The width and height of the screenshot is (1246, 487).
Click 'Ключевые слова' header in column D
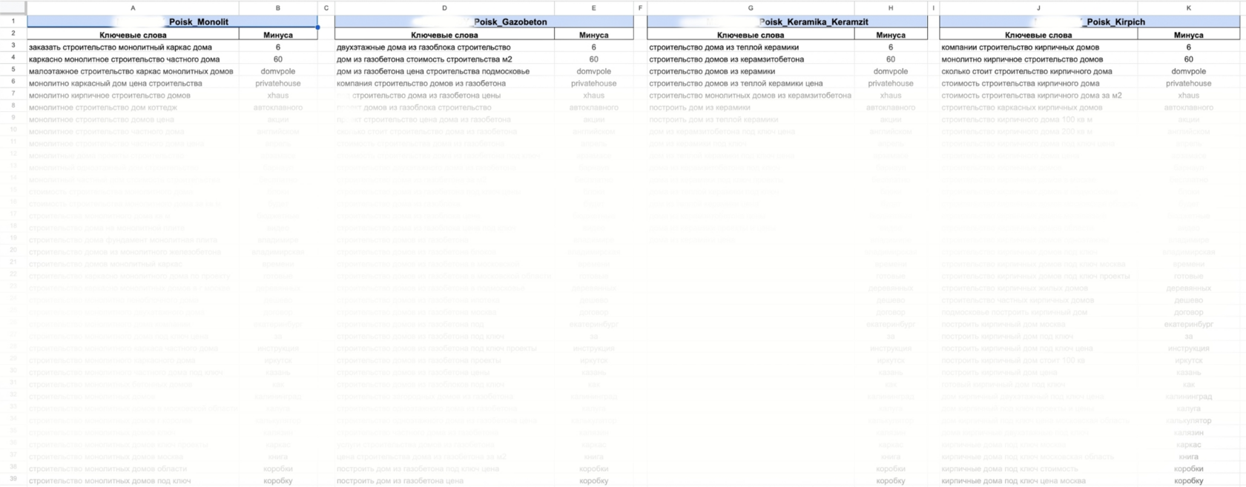444,35
